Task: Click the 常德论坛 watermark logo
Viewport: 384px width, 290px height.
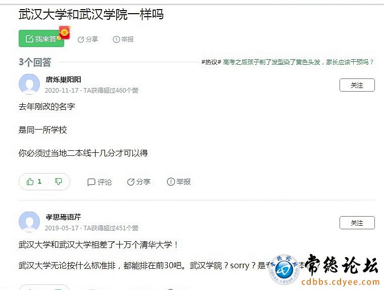Action: [x=341, y=265]
